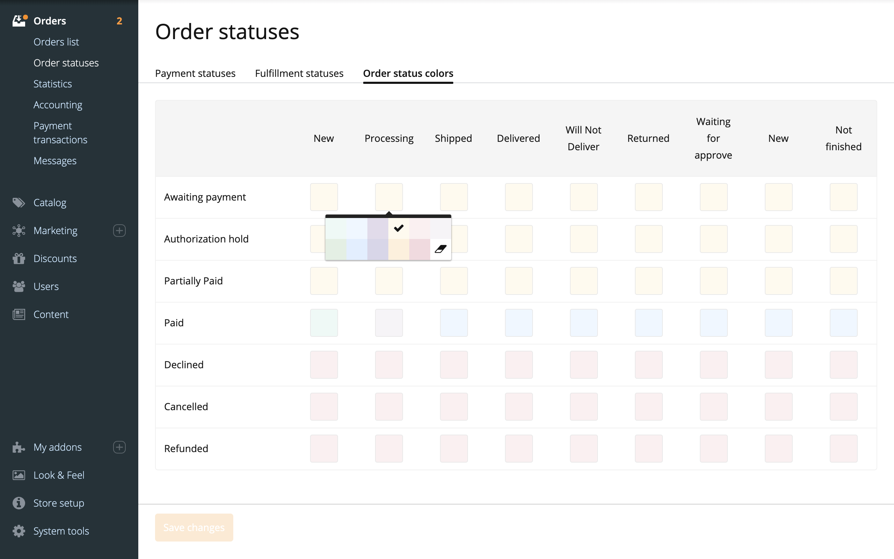Click the Paid row color cell under New

point(324,322)
